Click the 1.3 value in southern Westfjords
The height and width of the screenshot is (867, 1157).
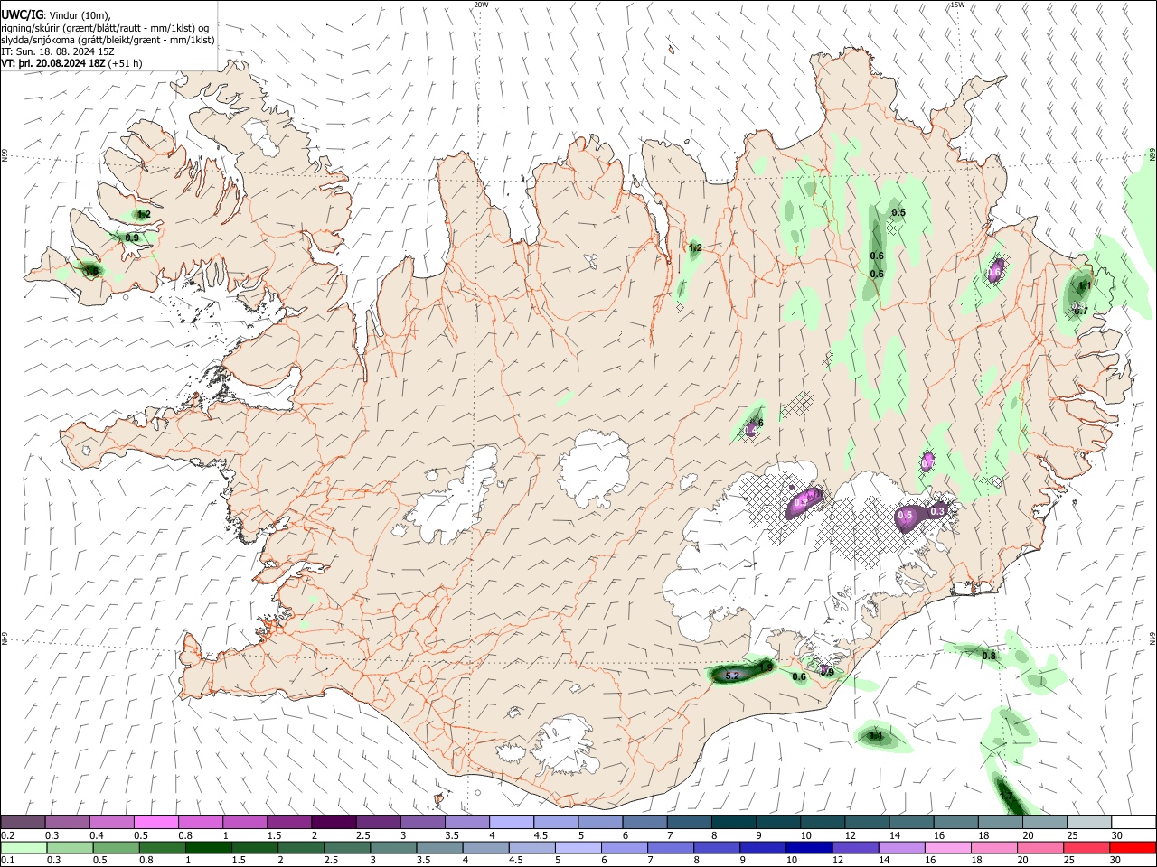pyautogui.click(x=90, y=270)
